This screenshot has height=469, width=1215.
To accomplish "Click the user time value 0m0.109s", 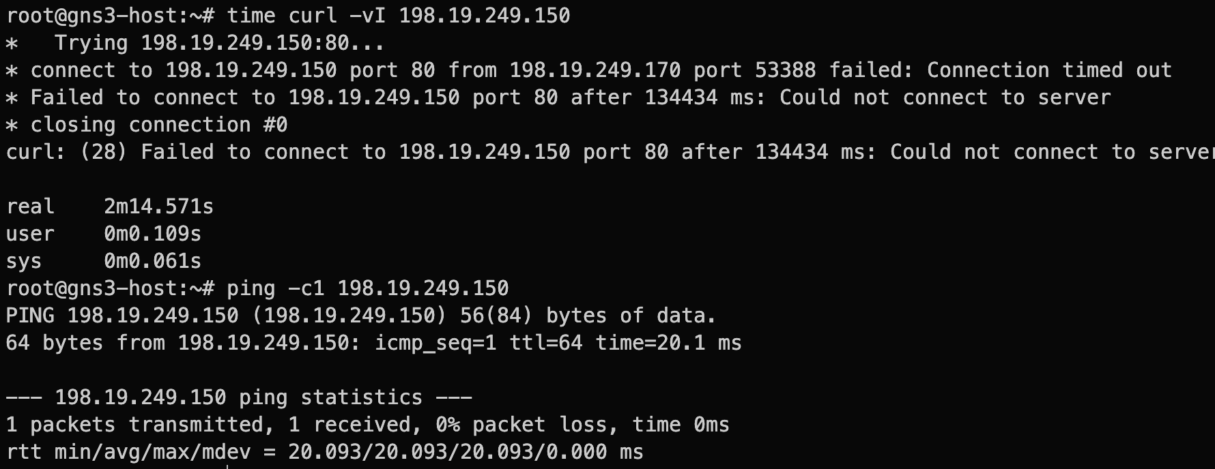I will click(152, 234).
